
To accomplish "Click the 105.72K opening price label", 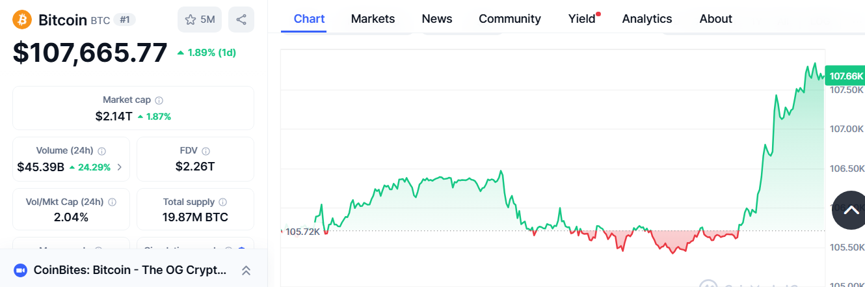I will tap(303, 232).
